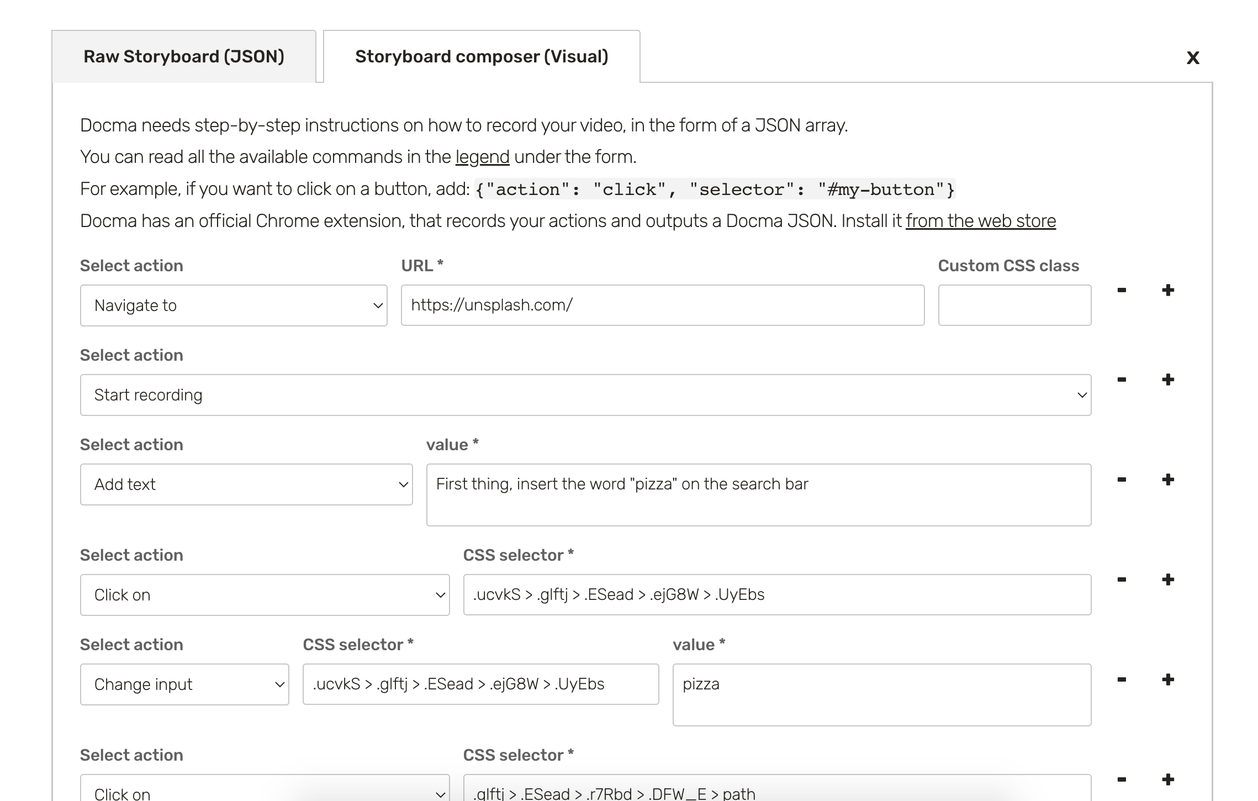Switch to the Raw Storyboard (JSON) tab
The width and height of the screenshot is (1258, 801).
coord(184,57)
